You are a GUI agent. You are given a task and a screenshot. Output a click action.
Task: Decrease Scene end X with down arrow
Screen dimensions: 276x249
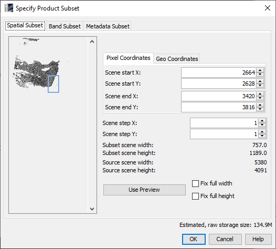pos(260,99)
